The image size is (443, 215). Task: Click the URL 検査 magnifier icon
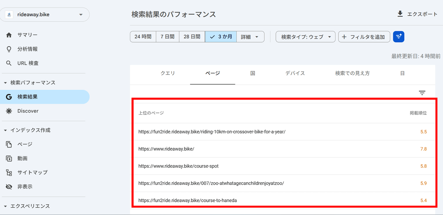click(9, 63)
